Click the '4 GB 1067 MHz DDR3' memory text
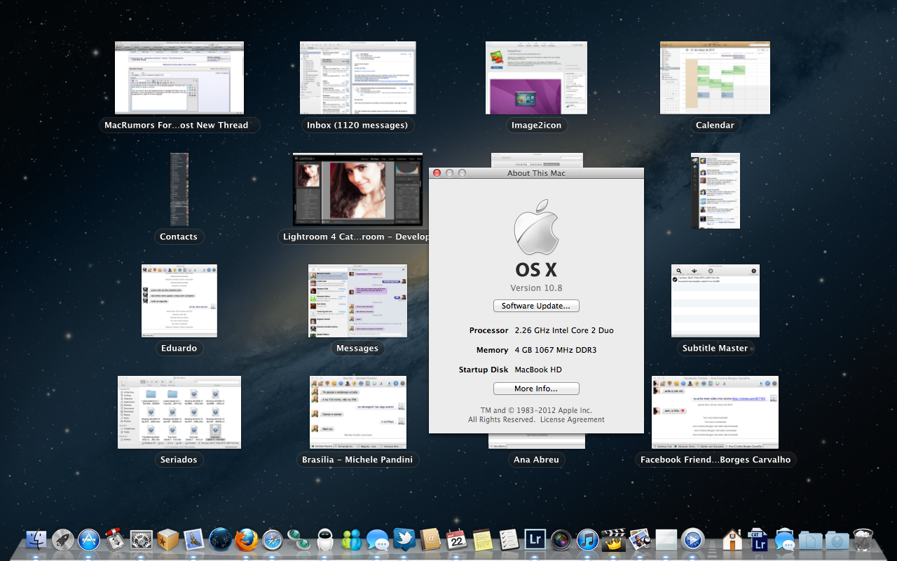 click(x=556, y=350)
